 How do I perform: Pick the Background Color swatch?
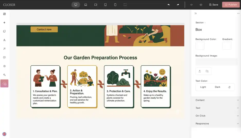(x=200, y=46)
